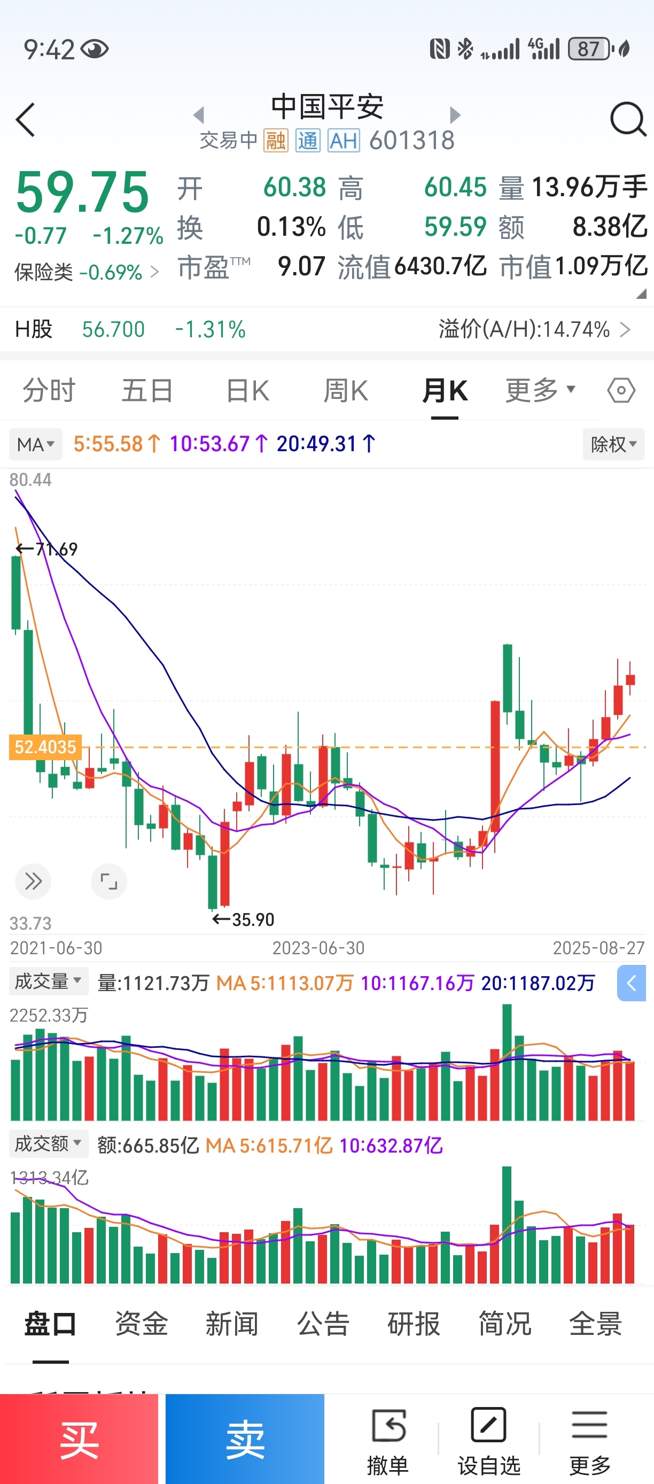Tap the H股 price 56.700
This screenshot has height=1484, width=654.
113,329
